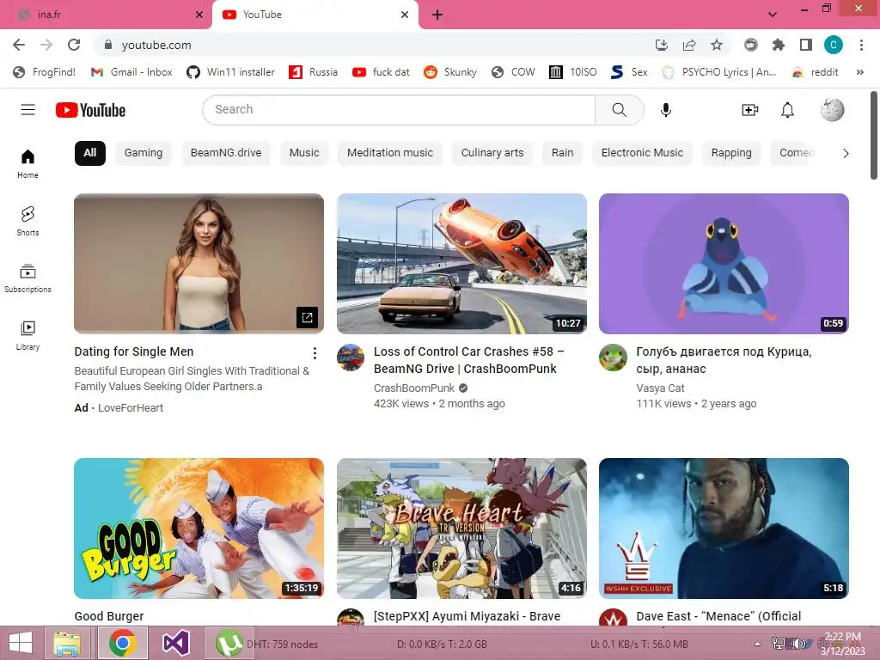The width and height of the screenshot is (880, 660).
Task: Open the notifications bell
Action: tap(787, 110)
